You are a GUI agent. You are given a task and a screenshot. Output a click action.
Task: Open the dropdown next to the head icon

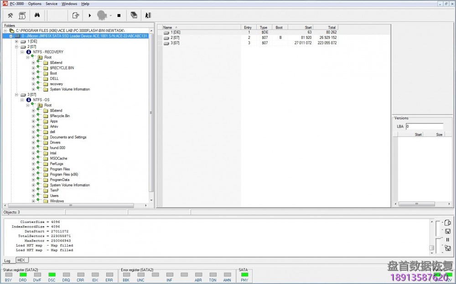point(110,15)
